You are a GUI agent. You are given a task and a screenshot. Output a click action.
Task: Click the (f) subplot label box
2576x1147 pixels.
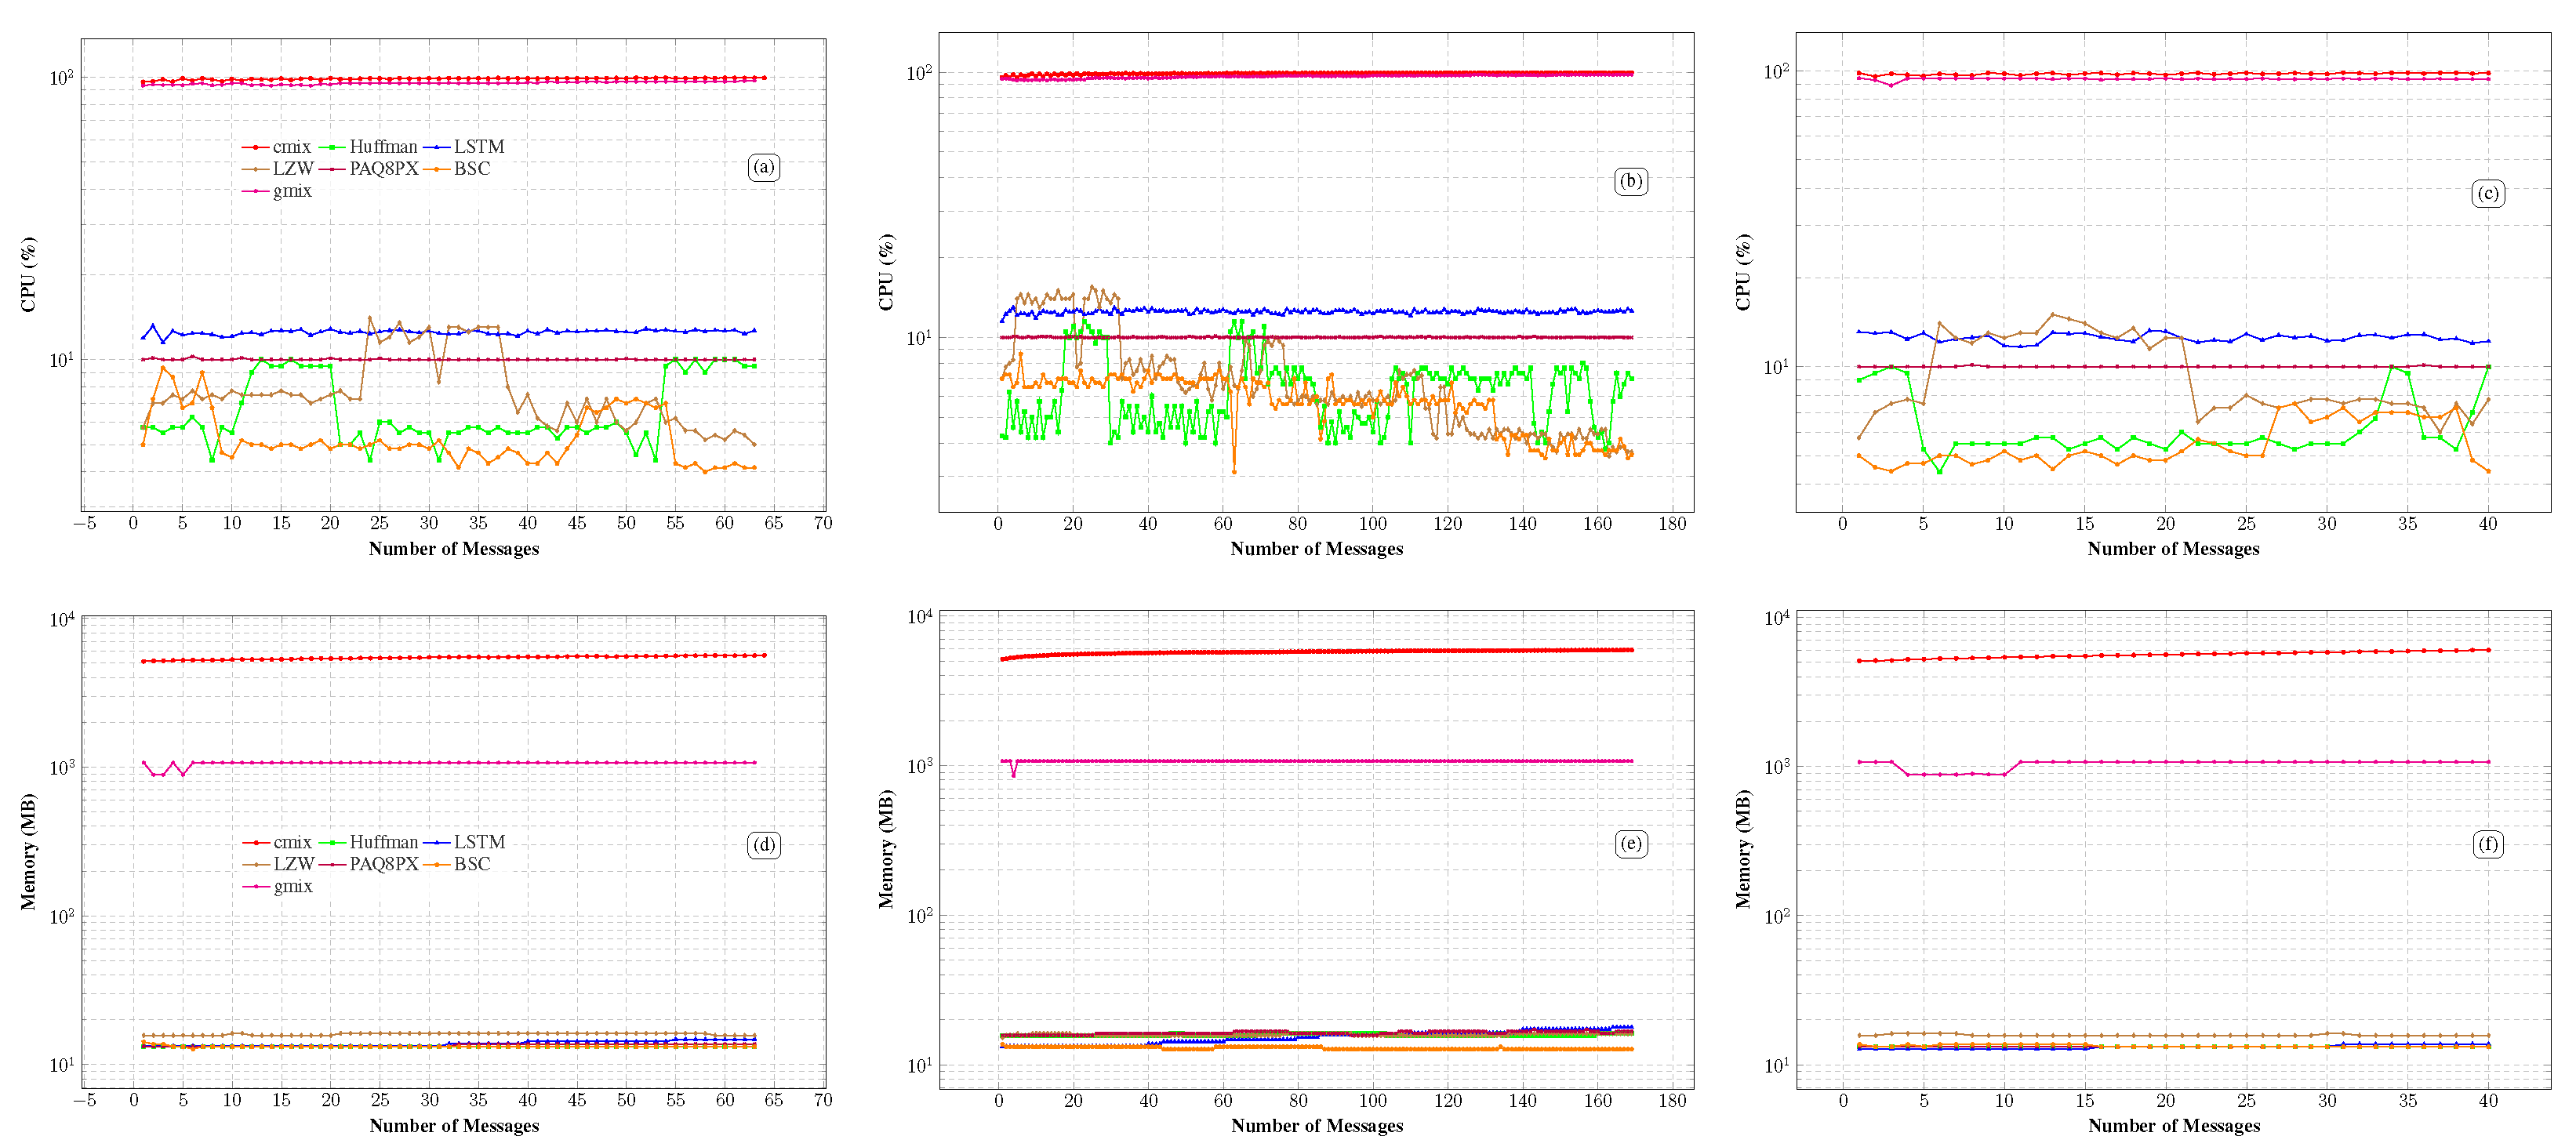click(2488, 844)
